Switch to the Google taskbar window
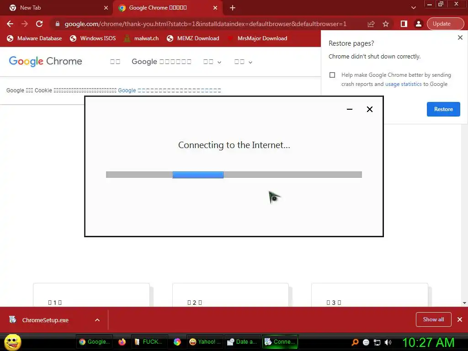The width and height of the screenshot is (468, 351). [94, 342]
